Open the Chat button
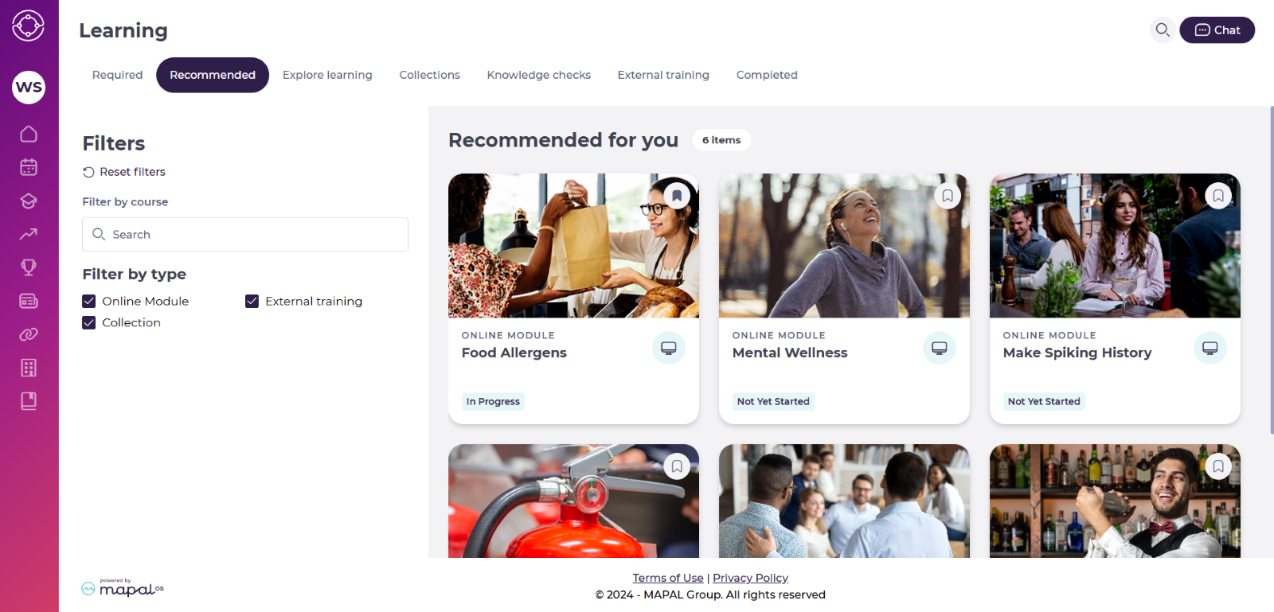Screen dimensions: 1274x612 (x=1217, y=30)
